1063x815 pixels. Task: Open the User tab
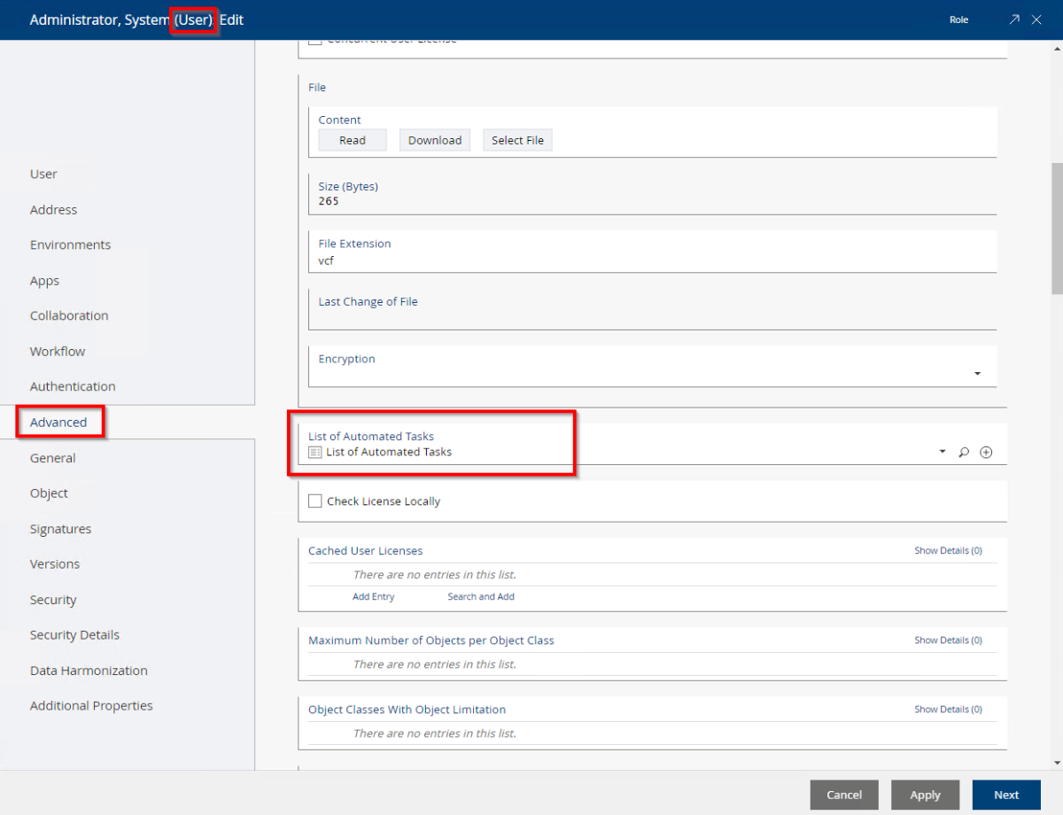(x=43, y=175)
